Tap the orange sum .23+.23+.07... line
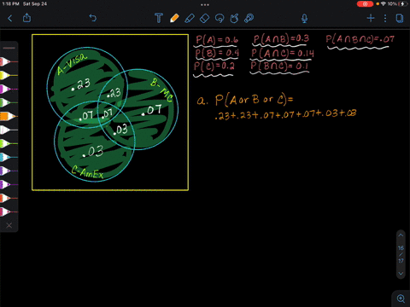 (285, 114)
